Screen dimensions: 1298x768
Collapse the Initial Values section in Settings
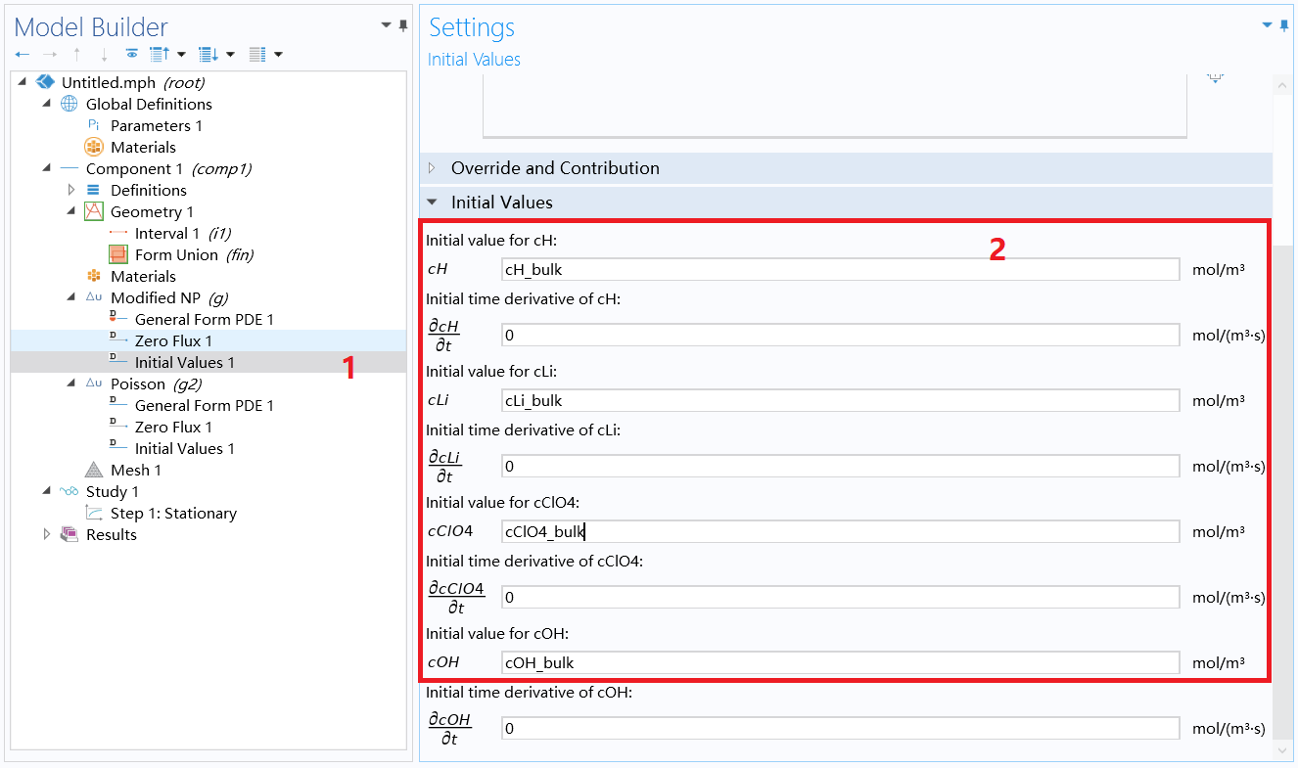coord(432,202)
